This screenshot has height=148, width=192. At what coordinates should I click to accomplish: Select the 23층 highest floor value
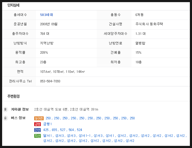tap(43, 62)
